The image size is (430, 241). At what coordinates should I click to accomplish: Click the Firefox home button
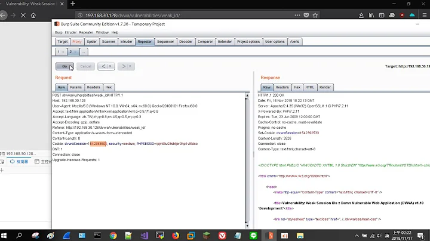tap(33, 16)
